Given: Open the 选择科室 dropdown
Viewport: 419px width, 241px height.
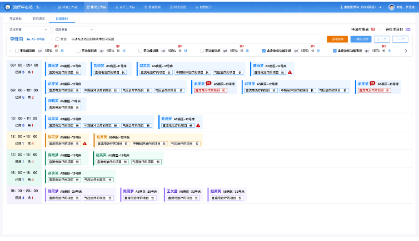Looking at the screenshot, I should pyautogui.click(x=28, y=29).
